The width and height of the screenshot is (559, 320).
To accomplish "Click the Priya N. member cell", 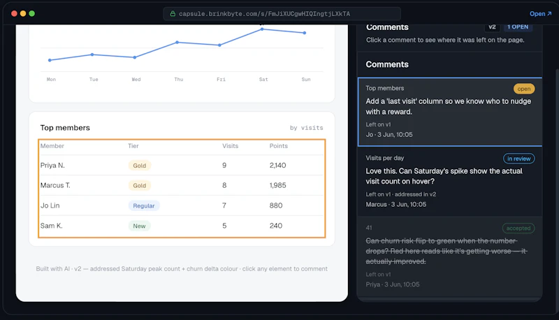I will tap(52, 166).
